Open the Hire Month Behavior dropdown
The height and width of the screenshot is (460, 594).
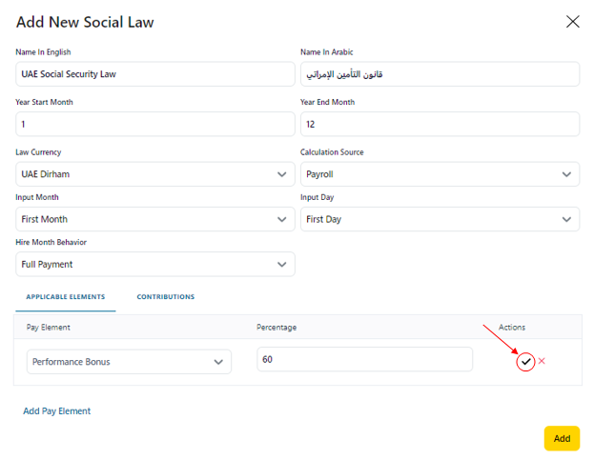coord(154,264)
